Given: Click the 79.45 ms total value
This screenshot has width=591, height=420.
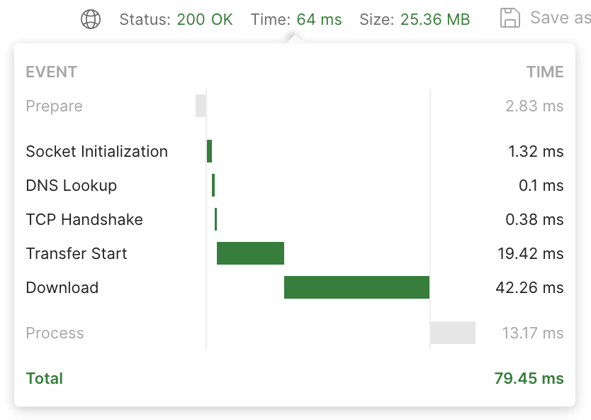Looking at the screenshot, I should (529, 378).
